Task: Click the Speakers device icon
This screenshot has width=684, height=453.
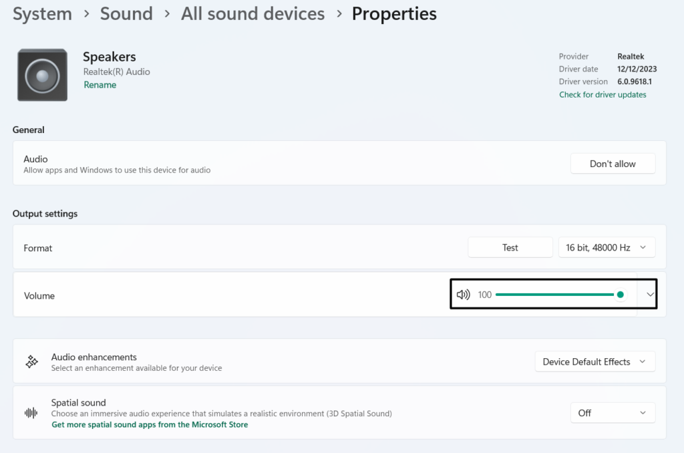Action: (x=42, y=75)
